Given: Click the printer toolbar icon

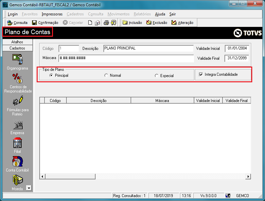Looking at the screenshot, I should [x=106, y=23].
